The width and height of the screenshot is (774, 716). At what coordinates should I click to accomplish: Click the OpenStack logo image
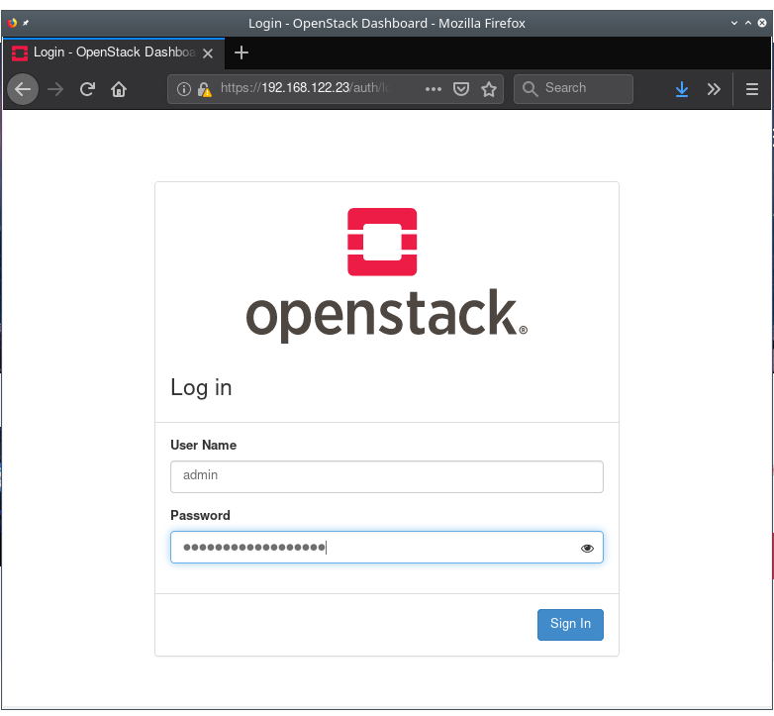[x=387, y=276]
